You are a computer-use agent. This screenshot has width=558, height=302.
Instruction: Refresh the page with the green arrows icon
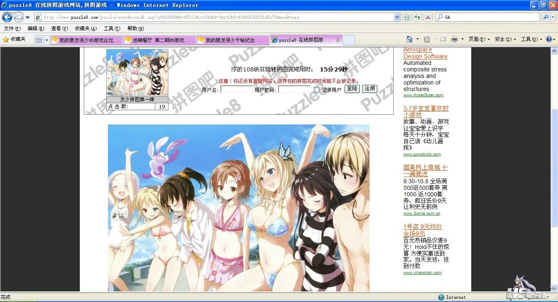pyautogui.click(x=417, y=17)
